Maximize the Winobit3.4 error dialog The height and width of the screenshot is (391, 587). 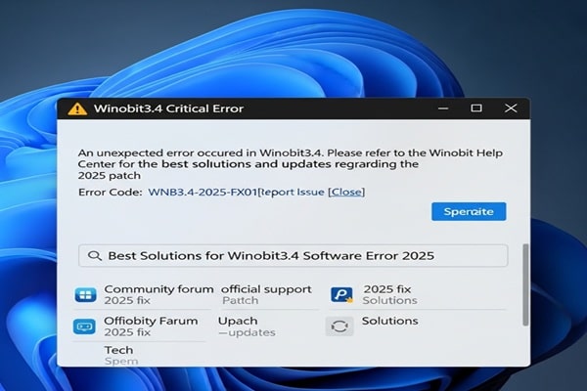[475, 108]
